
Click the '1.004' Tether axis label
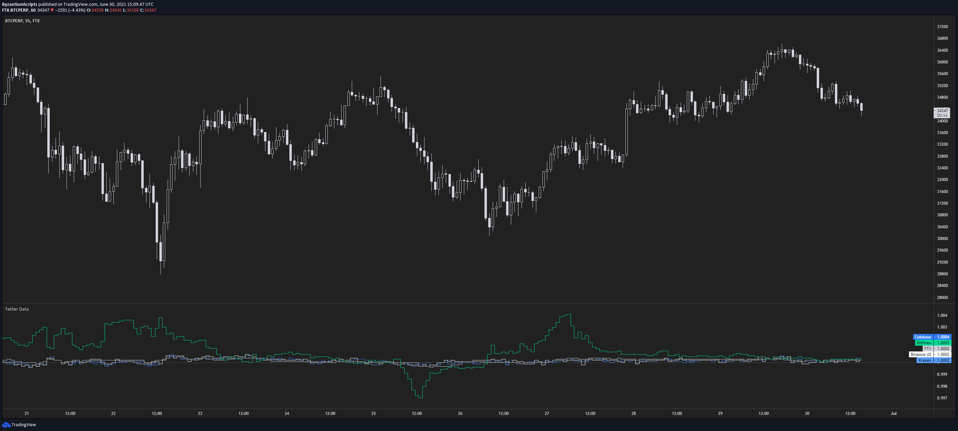click(x=942, y=315)
